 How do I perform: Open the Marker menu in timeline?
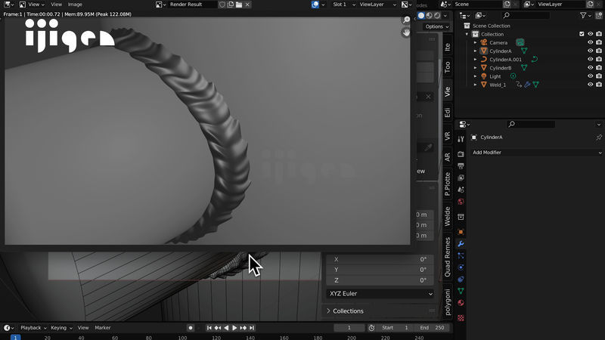pos(103,328)
